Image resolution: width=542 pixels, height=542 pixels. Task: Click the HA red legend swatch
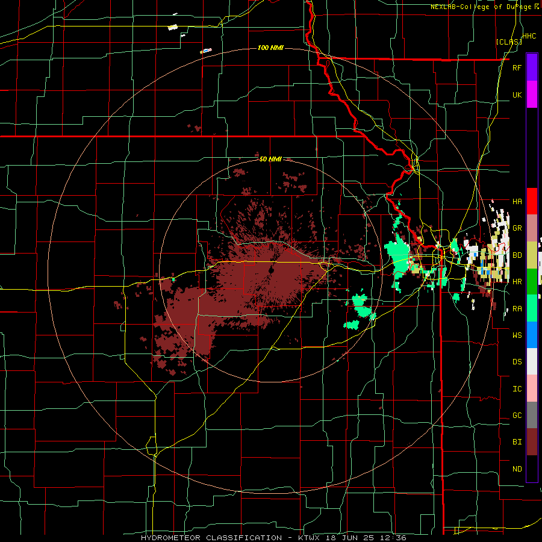click(x=532, y=201)
